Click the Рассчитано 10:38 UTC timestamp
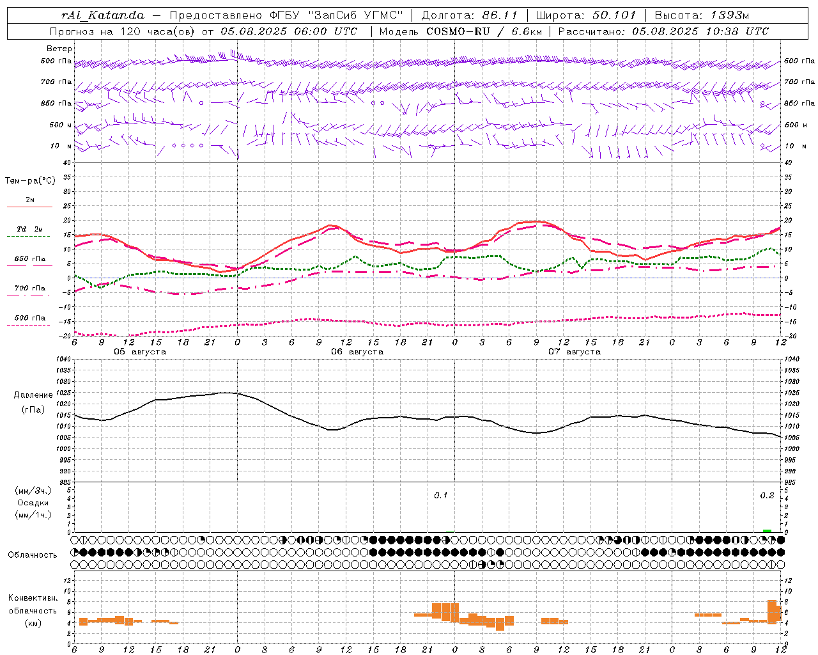The image size is (818, 655). [x=663, y=31]
